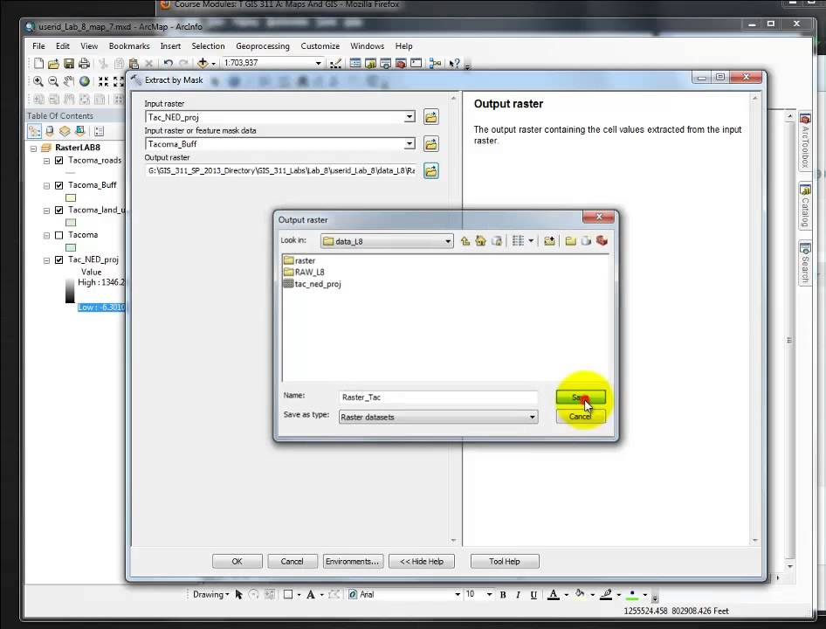The width and height of the screenshot is (826, 629).
Task: Go up one level in Output raster dialog
Action: pyautogui.click(x=465, y=241)
